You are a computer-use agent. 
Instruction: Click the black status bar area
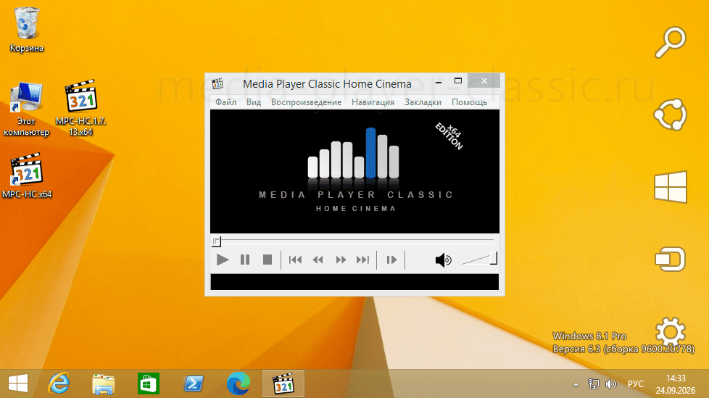(354, 282)
